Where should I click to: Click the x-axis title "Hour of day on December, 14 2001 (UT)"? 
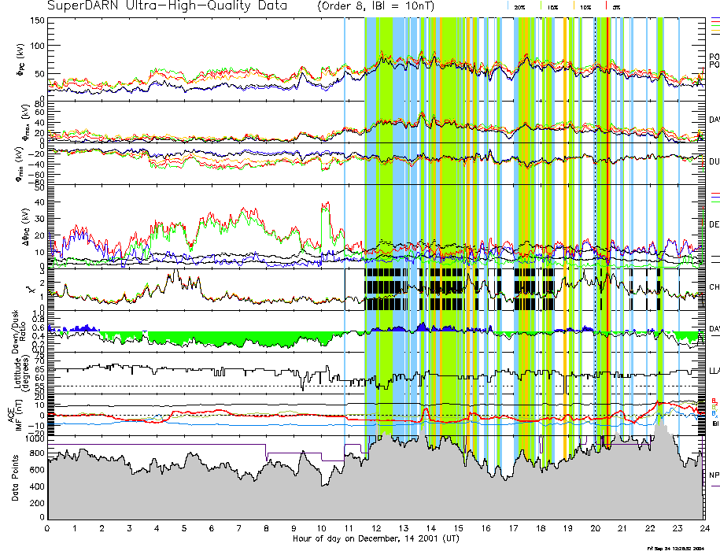375,538
